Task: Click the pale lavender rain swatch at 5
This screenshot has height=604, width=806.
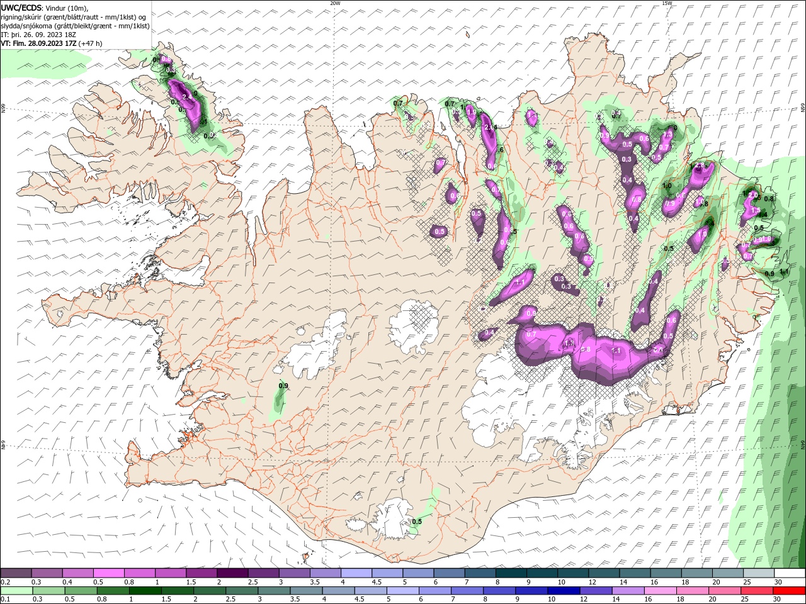Action: tap(402, 591)
